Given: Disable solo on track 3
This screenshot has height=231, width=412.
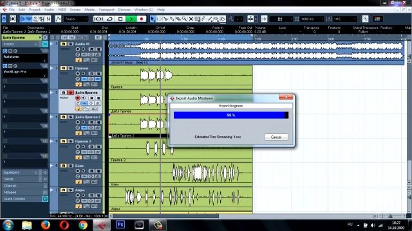Looking at the screenshot, I should [70, 92].
